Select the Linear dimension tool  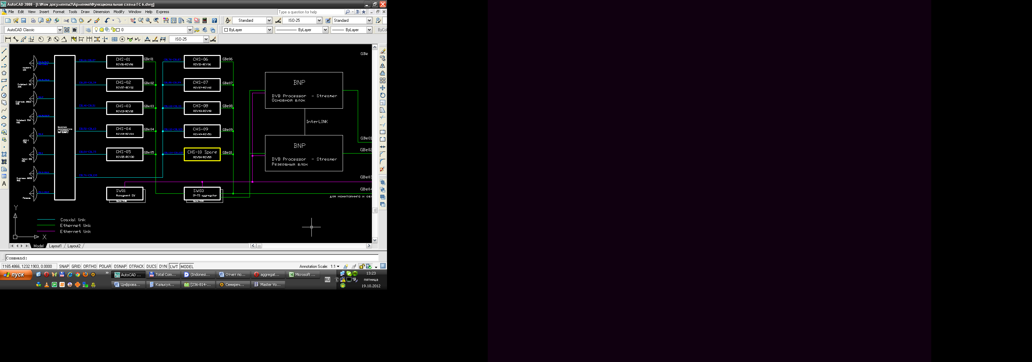tap(8, 39)
